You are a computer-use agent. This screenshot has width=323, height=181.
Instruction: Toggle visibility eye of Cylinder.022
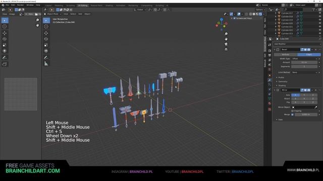(320, 30)
